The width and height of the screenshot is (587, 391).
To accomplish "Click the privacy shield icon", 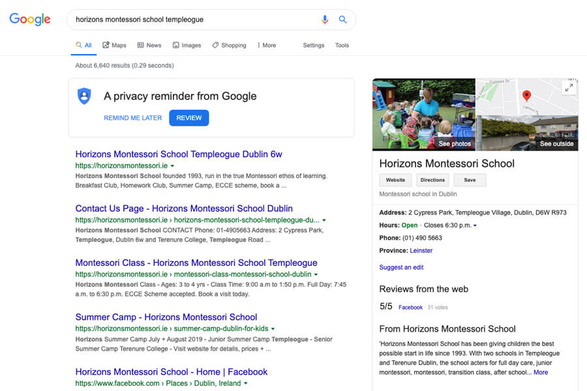I will [x=84, y=96].
